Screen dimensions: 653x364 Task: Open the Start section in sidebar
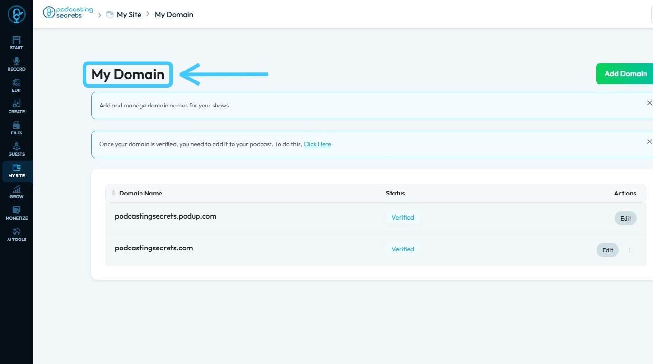(x=17, y=43)
